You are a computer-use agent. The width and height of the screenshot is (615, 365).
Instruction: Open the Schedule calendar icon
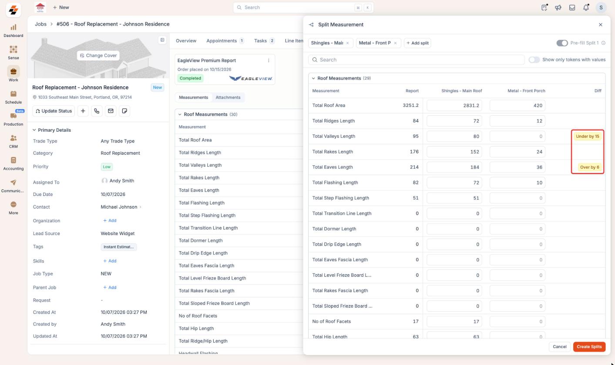point(13,94)
